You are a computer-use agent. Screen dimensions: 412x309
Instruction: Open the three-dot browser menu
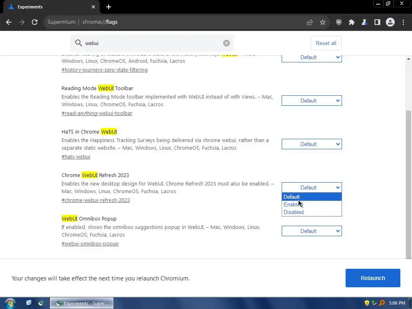(x=403, y=23)
